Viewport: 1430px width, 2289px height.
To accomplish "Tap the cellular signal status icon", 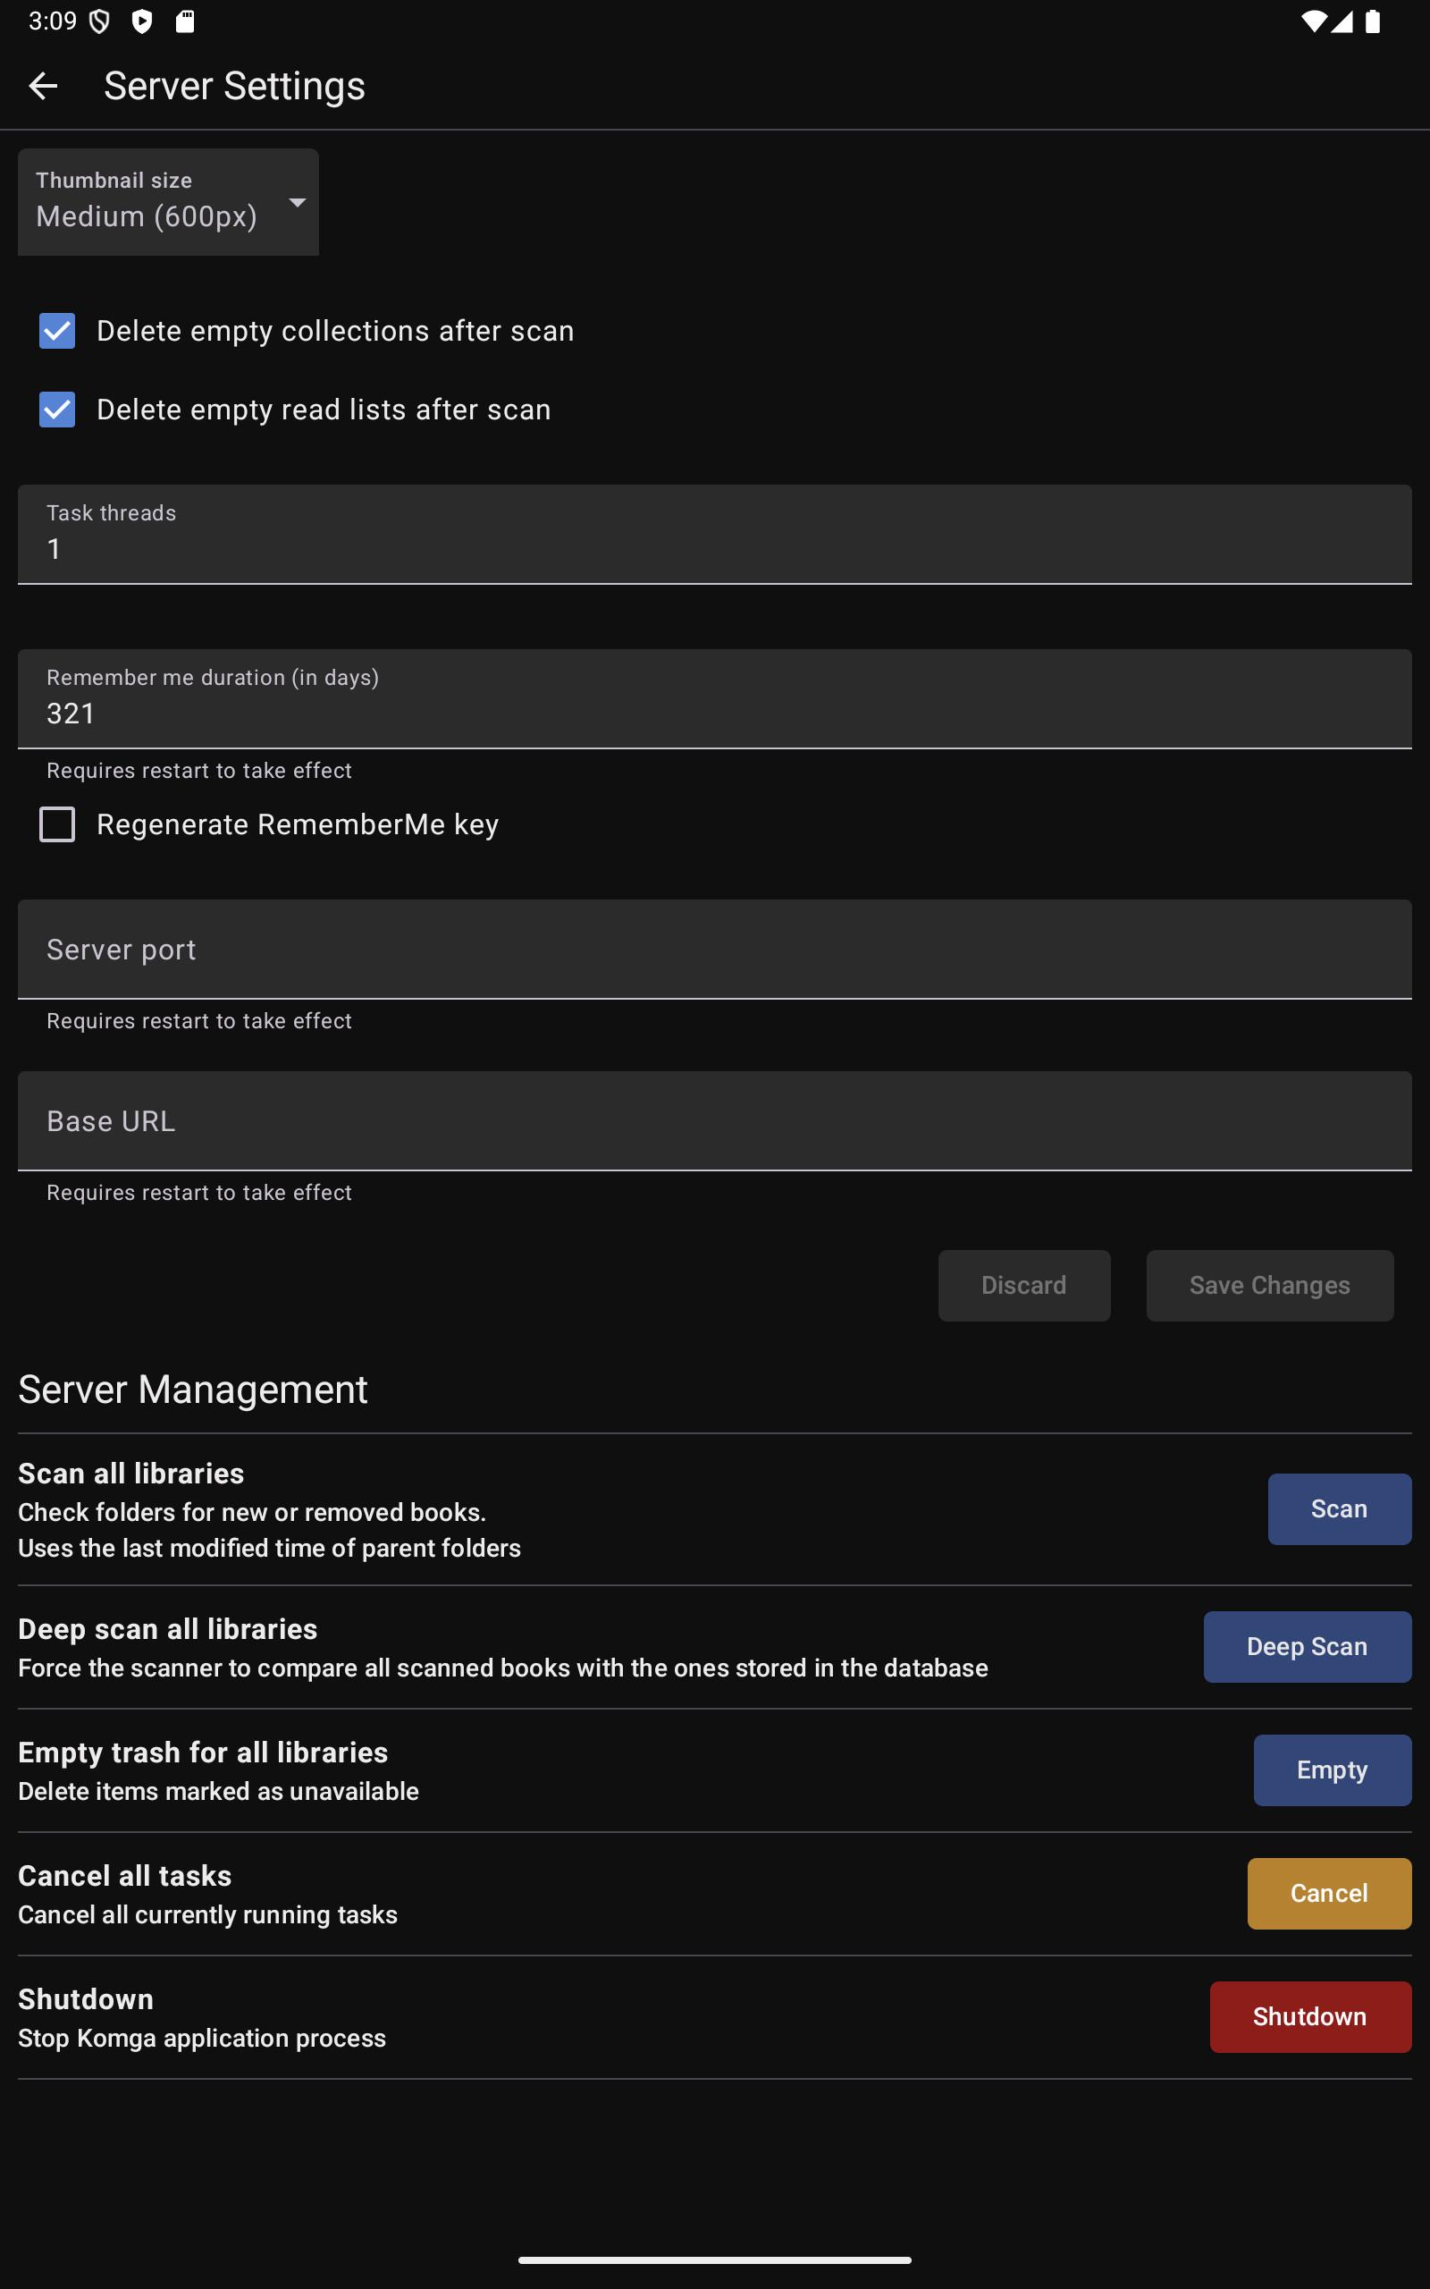I will 1342,21.
